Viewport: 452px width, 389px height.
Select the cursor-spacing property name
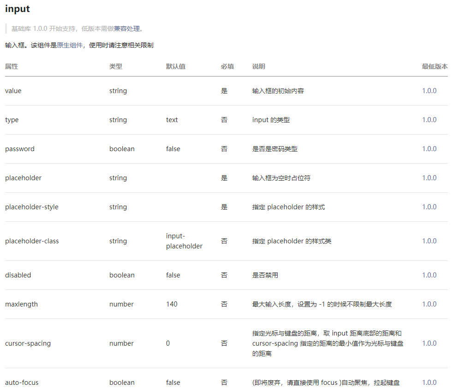click(28, 343)
